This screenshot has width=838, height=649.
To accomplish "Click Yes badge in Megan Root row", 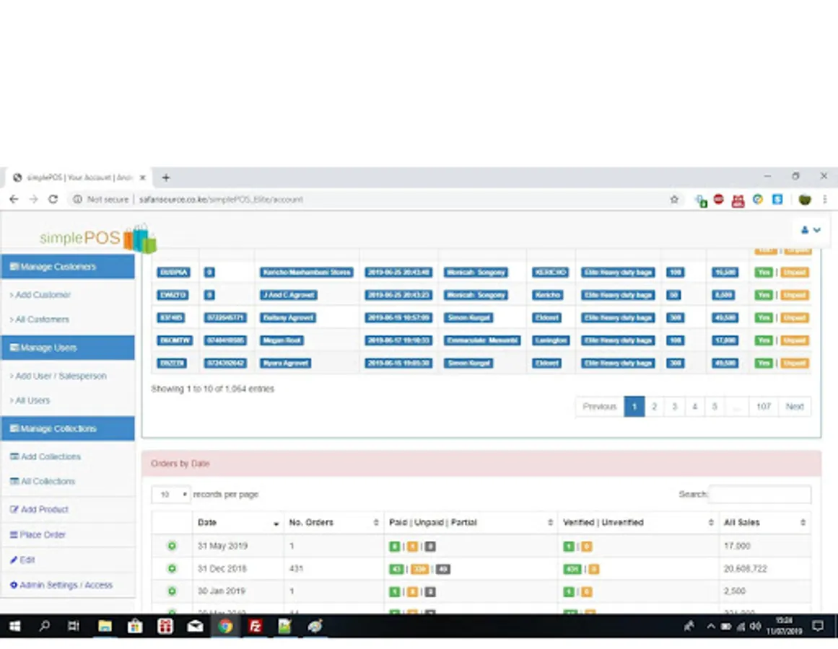I will 764,340.
